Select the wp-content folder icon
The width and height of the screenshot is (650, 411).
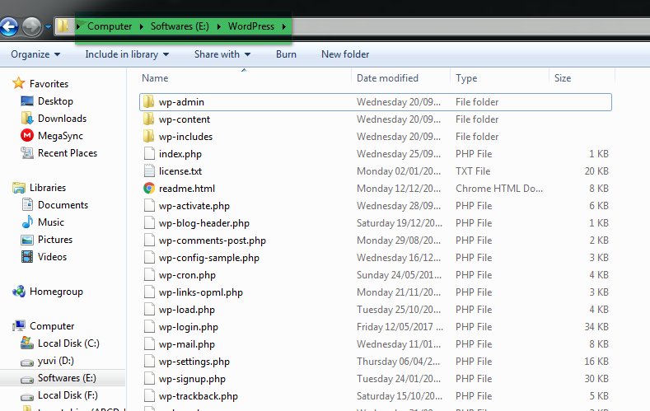(x=149, y=119)
